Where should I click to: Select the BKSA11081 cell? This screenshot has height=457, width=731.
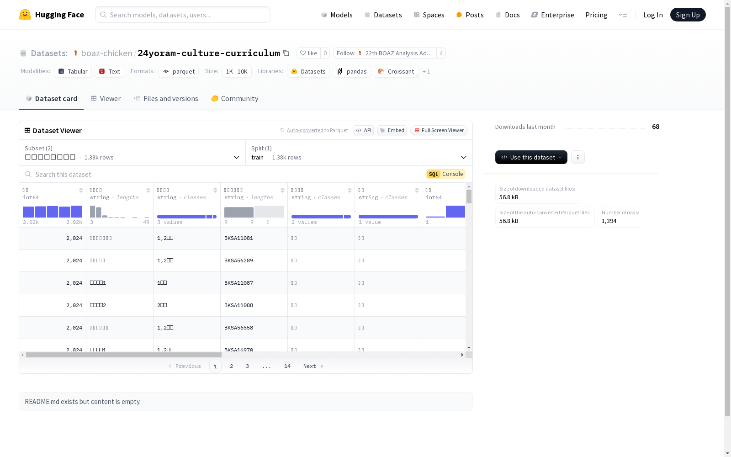(x=254, y=238)
